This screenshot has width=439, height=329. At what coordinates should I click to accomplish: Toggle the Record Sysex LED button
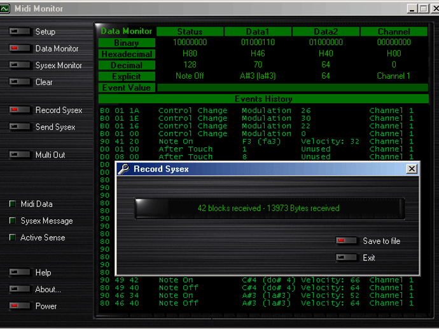point(20,110)
